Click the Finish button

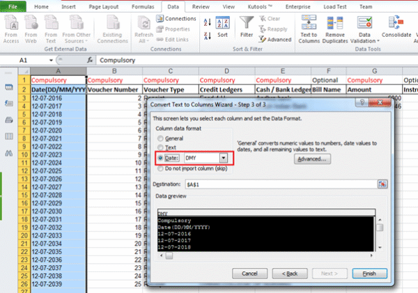coord(369,274)
